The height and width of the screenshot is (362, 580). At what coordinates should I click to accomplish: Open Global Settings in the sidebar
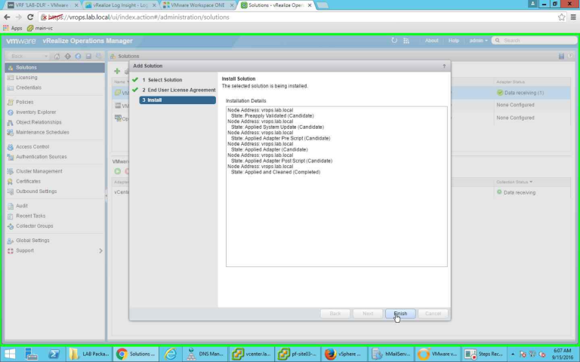coord(32,241)
